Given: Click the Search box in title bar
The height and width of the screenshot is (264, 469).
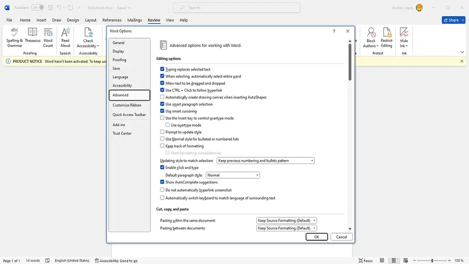Looking at the screenshot, I should tap(237, 8).
